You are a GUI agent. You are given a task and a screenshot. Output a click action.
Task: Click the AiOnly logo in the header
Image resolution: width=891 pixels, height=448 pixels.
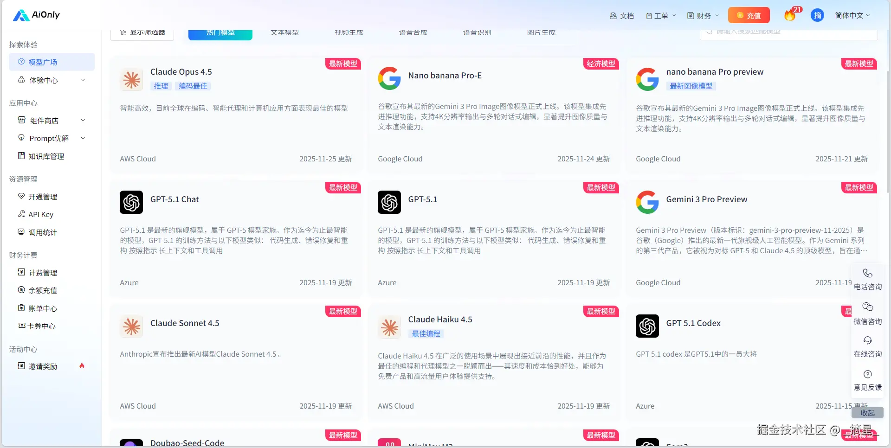coord(36,15)
